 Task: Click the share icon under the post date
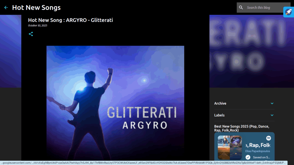tap(31, 34)
